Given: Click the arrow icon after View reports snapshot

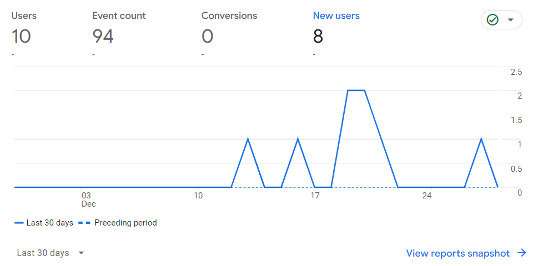Looking at the screenshot, I should (x=521, y=253).
